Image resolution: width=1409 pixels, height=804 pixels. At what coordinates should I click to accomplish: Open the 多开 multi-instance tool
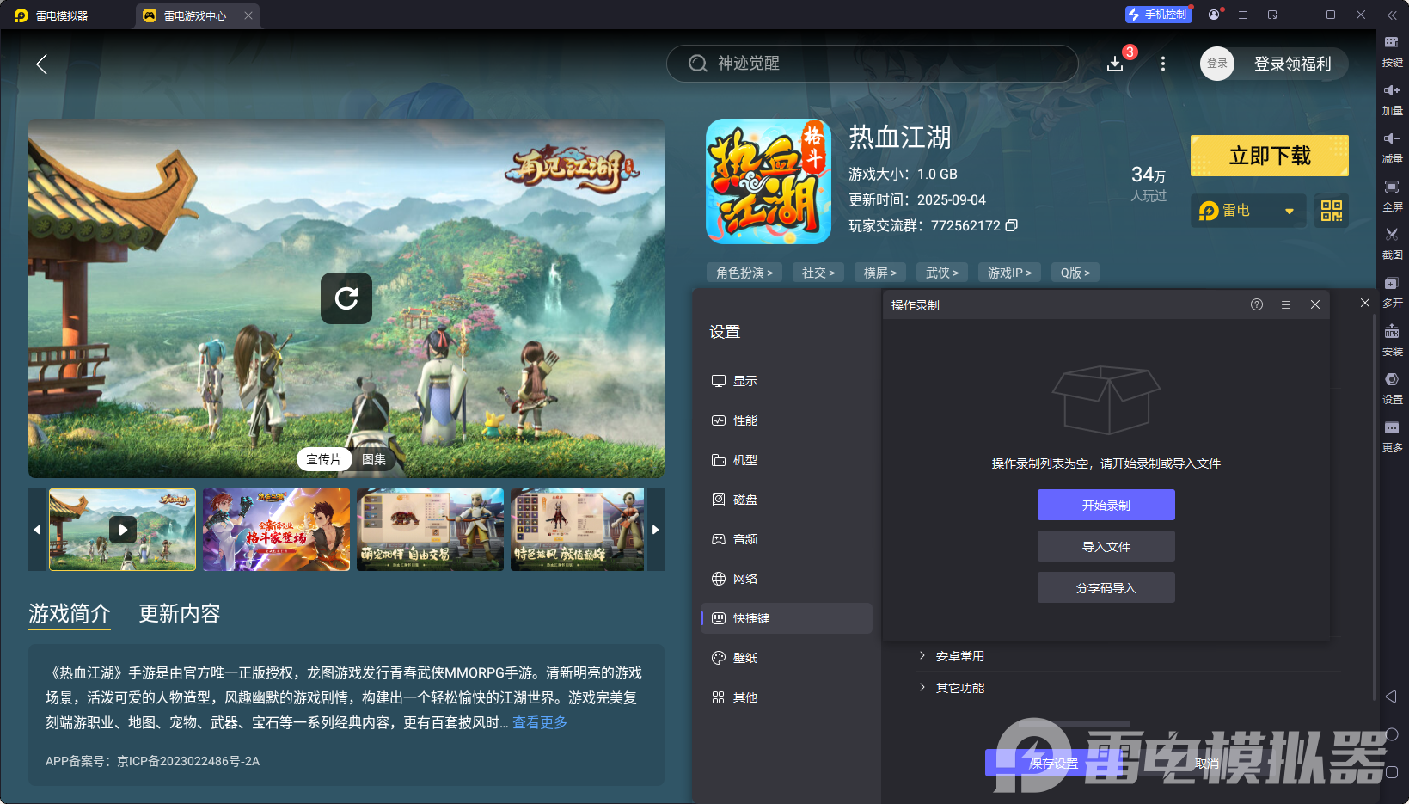[x=1392, y=292]
